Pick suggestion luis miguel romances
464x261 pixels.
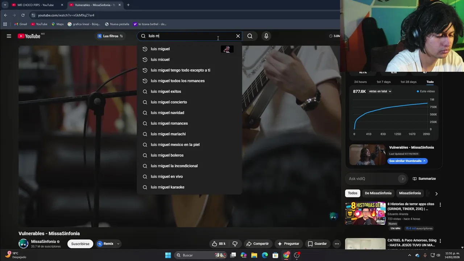(x=189, y=123)
